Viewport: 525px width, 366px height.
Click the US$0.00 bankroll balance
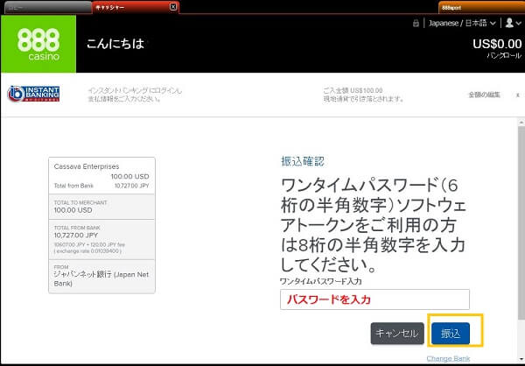(496, 44)
